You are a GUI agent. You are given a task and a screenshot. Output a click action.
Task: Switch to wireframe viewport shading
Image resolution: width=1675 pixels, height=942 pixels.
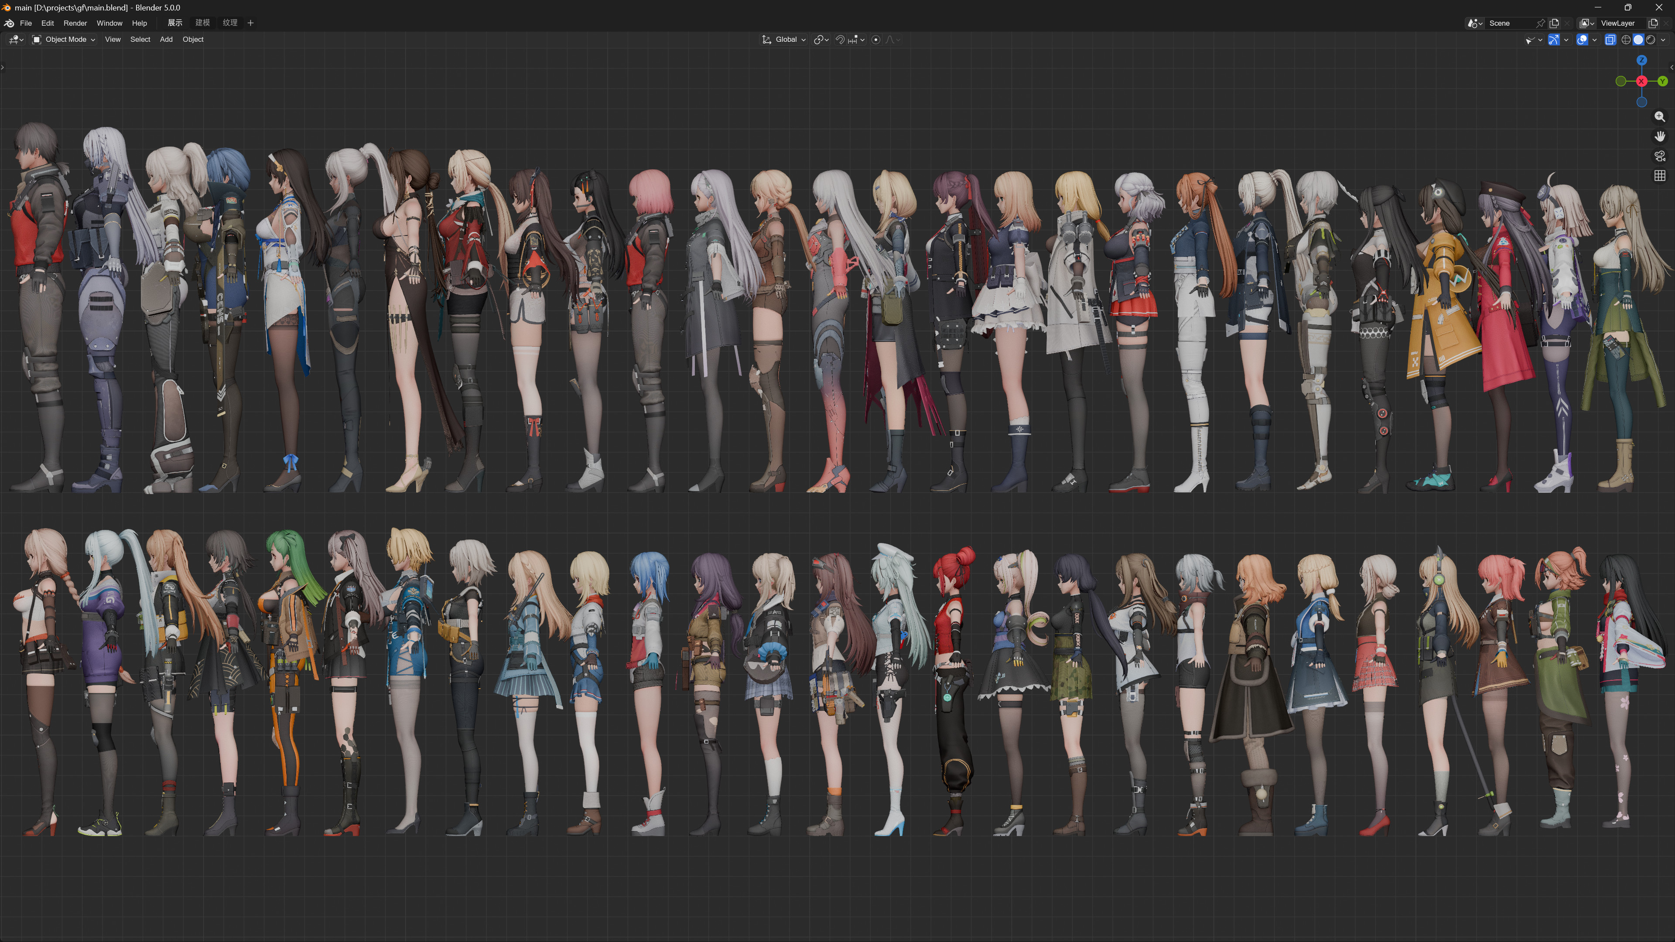[1626, 40]
